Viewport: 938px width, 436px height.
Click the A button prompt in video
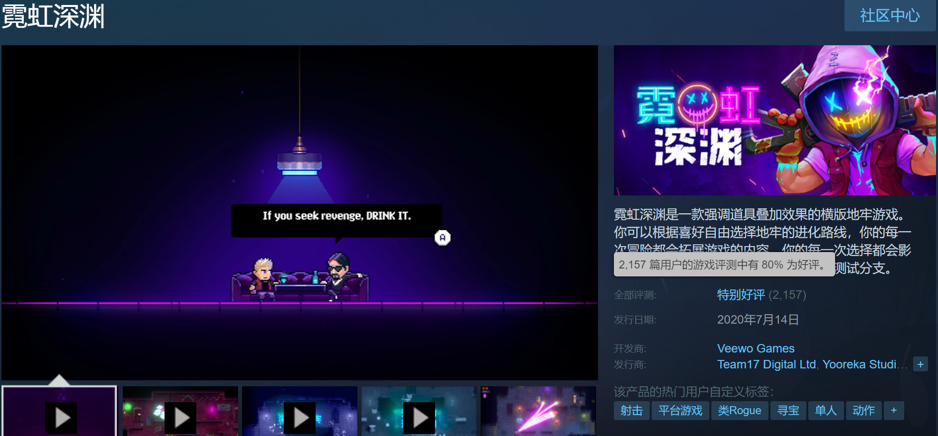(x=442, y=238)
